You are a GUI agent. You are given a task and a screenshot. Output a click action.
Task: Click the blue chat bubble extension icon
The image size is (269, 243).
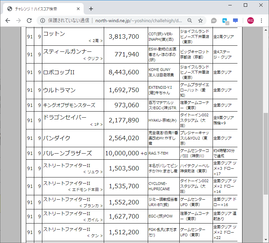[235, 21]
